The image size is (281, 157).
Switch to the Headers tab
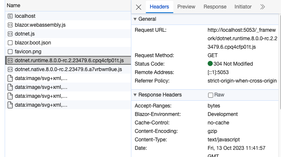[x=159, y=7]
